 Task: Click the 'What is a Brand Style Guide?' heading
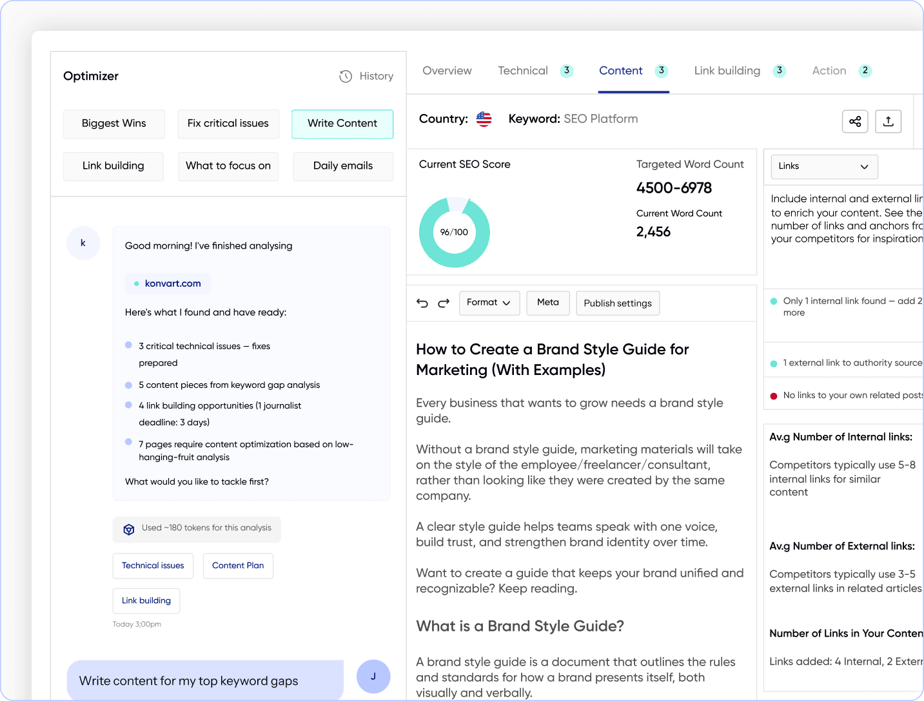pyautogui.click(x=520, y=626)
